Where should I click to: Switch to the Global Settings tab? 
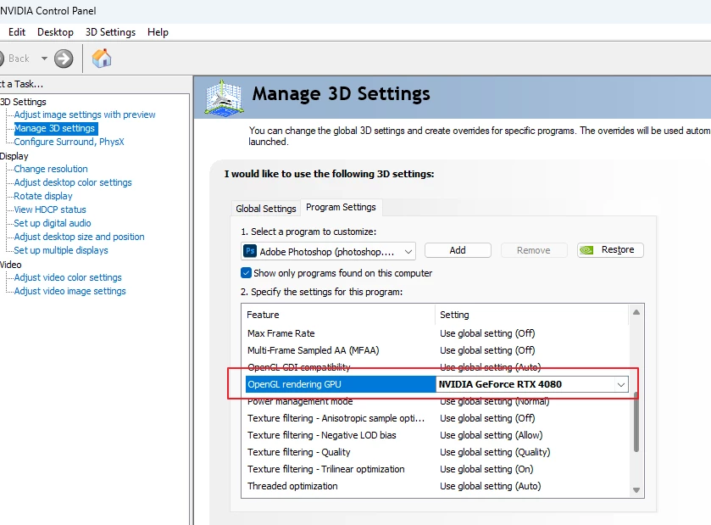(266, 209)
